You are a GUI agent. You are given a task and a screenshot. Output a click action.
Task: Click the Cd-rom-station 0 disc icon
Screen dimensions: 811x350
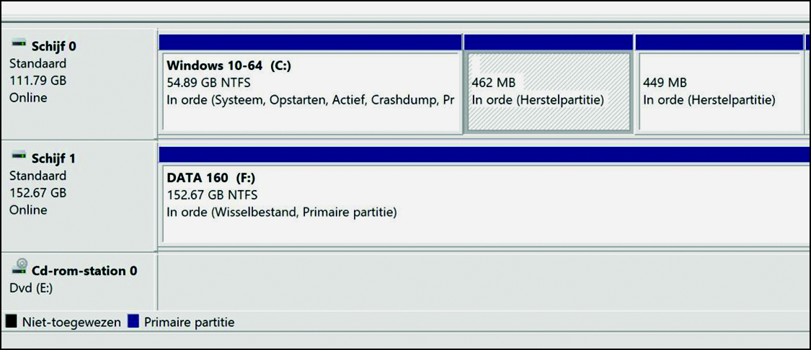[x=19, y=266]
